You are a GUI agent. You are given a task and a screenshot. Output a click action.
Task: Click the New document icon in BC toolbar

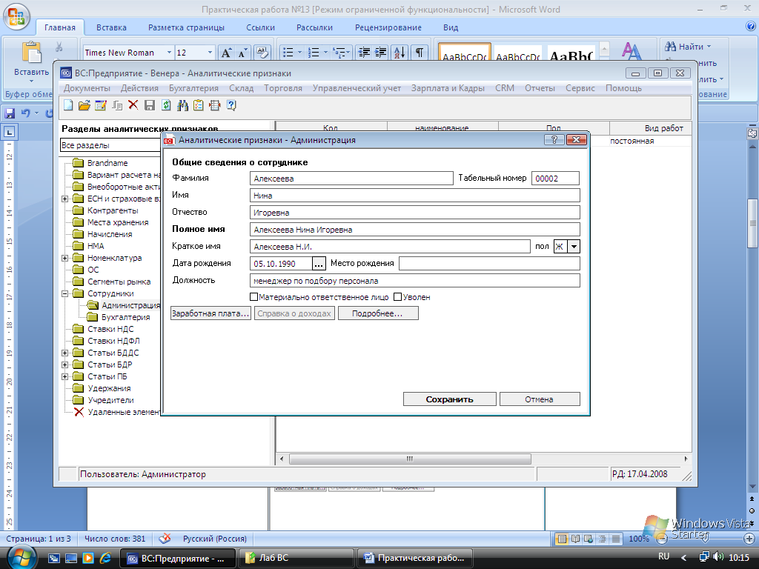click(68, 105)
